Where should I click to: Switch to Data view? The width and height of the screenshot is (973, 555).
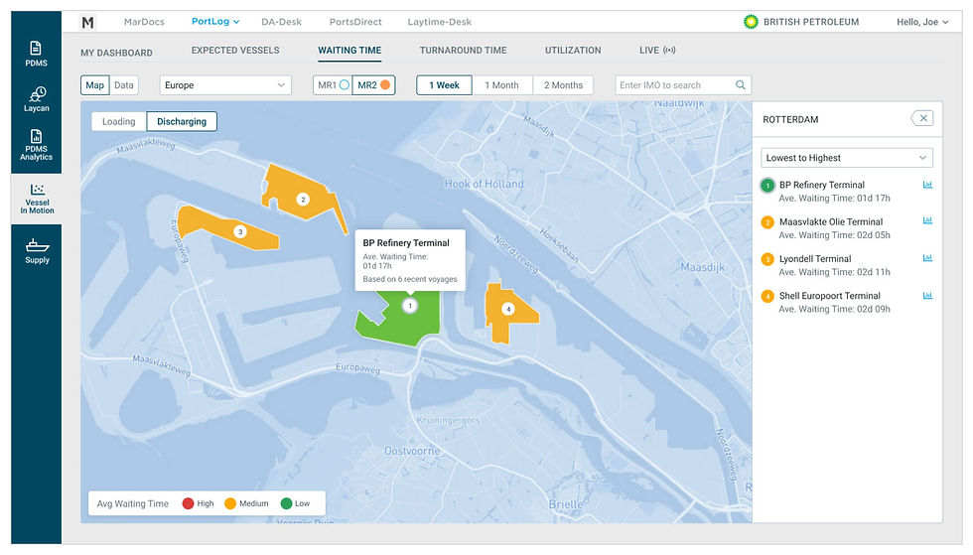click(123, 85)
